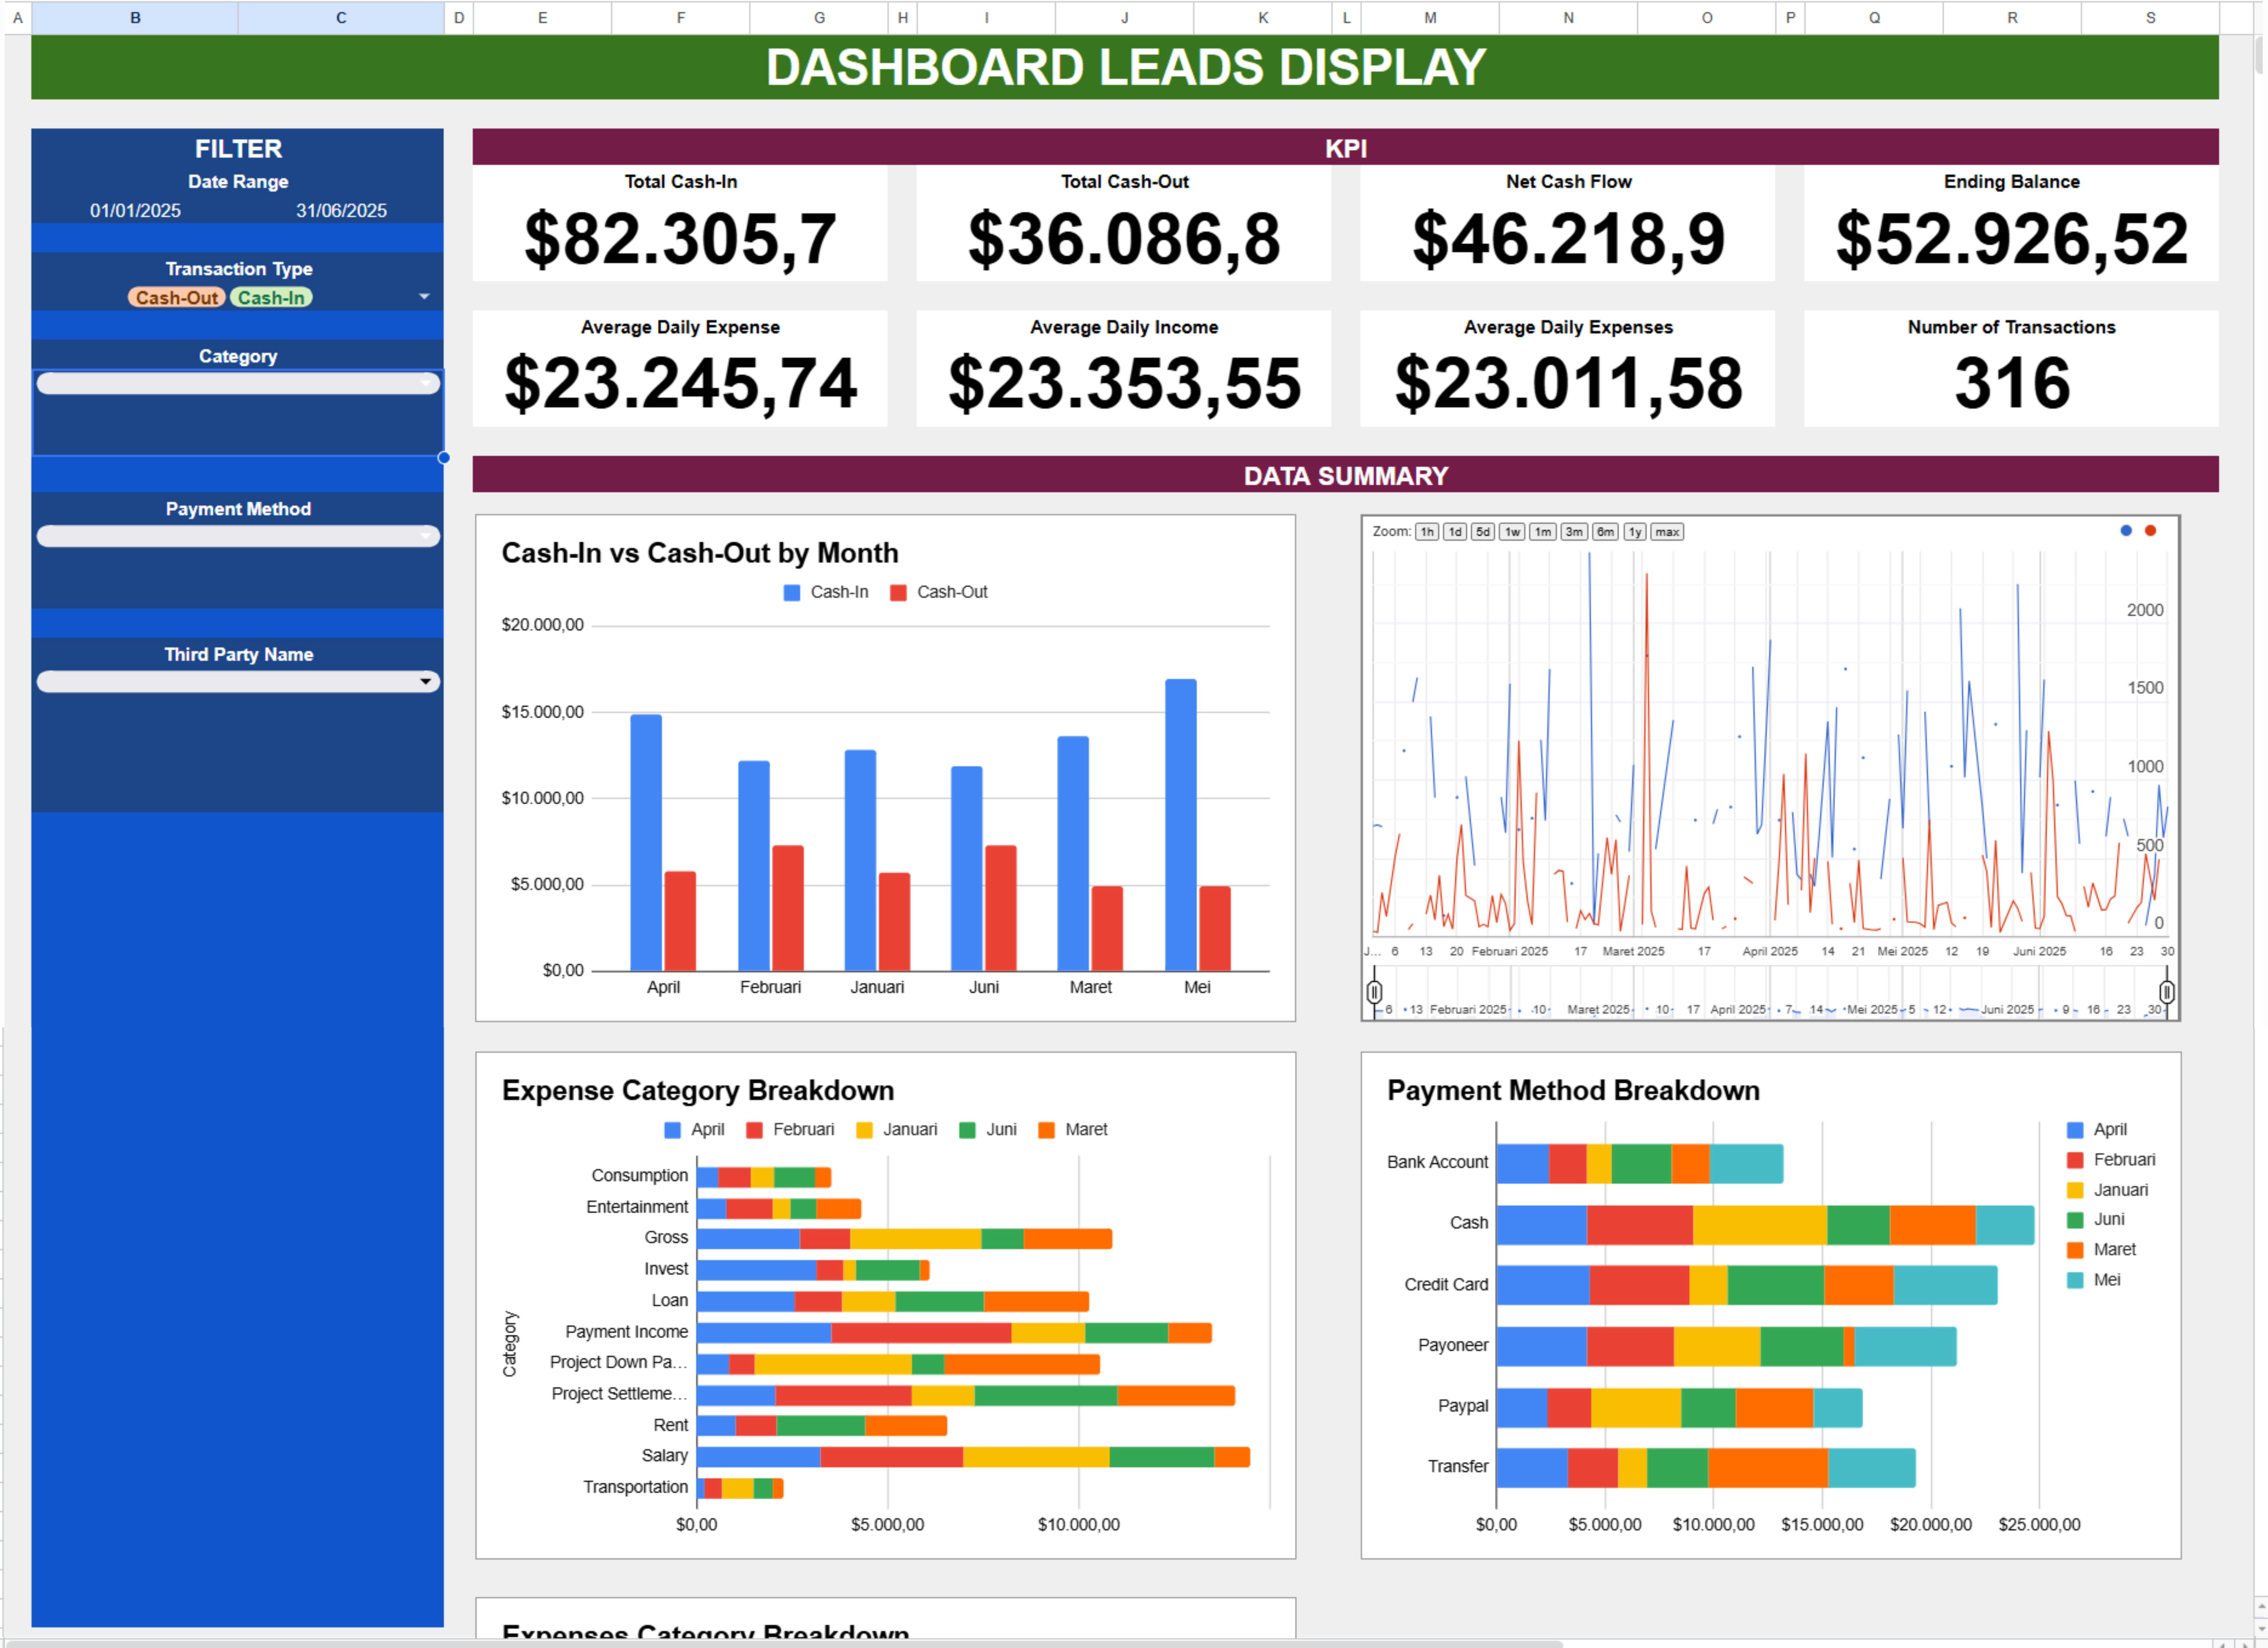The height and width of the screenshot is (1648, 2268).
Task: Click the left range handle of the timeline
Action: point(1375,992)
